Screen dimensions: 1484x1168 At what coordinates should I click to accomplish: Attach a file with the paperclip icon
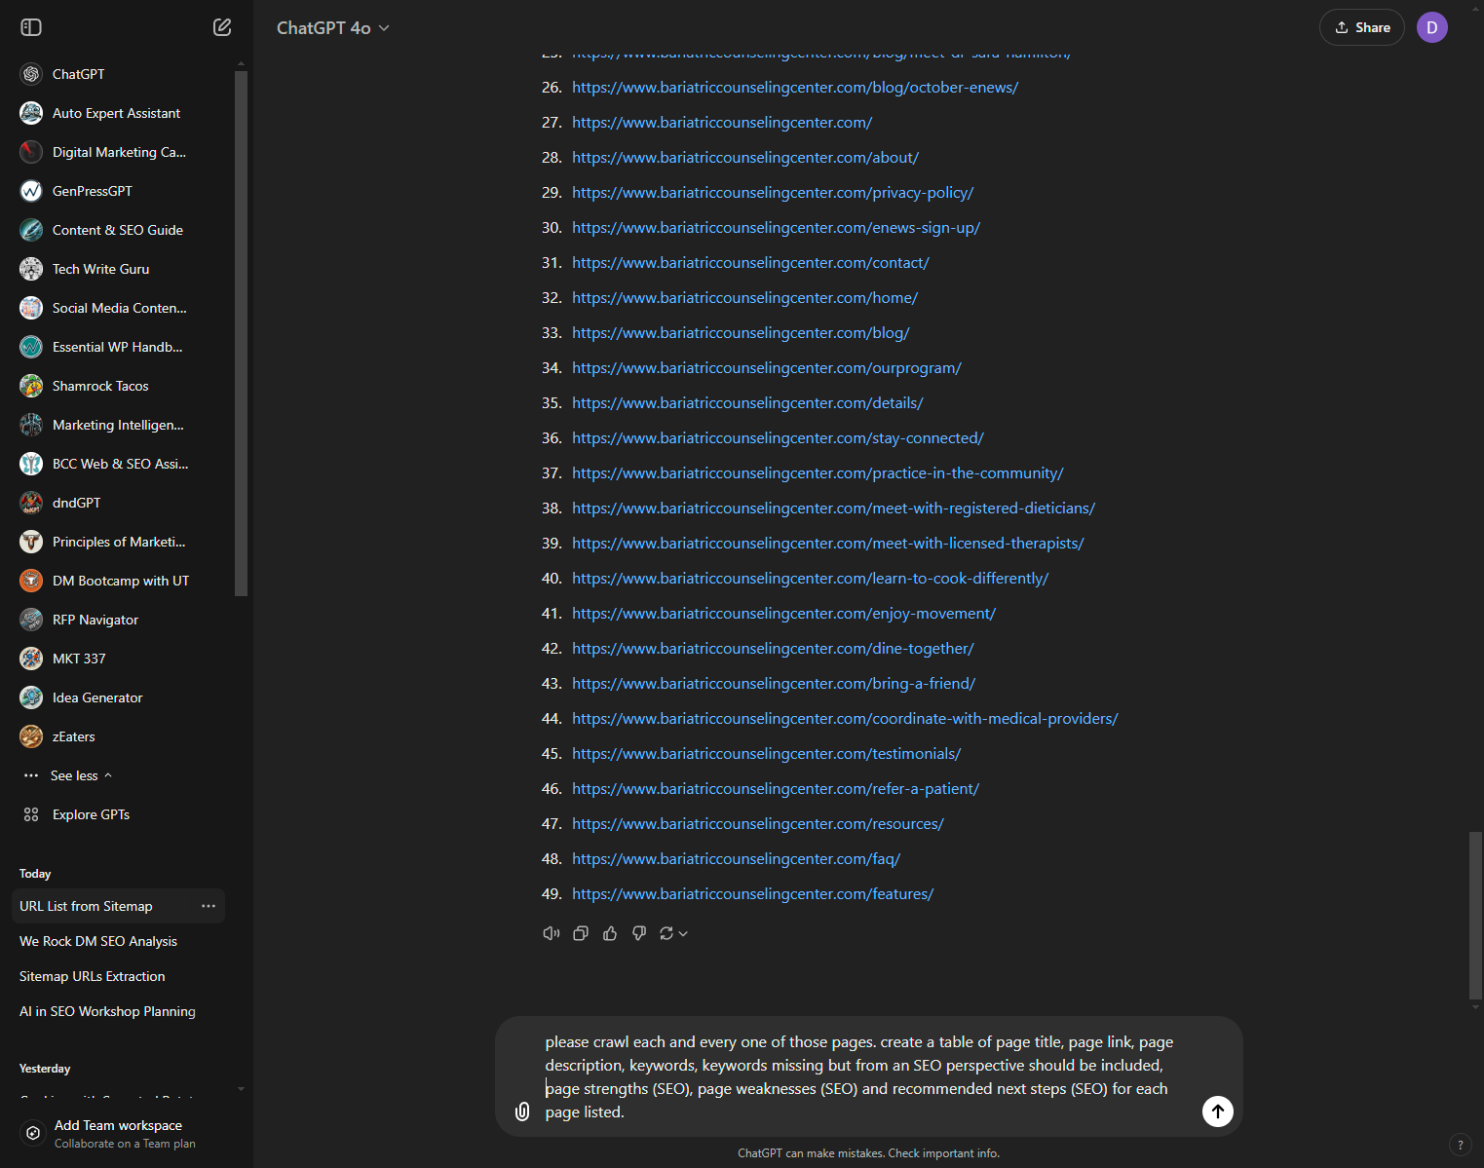pyautogui.click(x=522, y=1111)
